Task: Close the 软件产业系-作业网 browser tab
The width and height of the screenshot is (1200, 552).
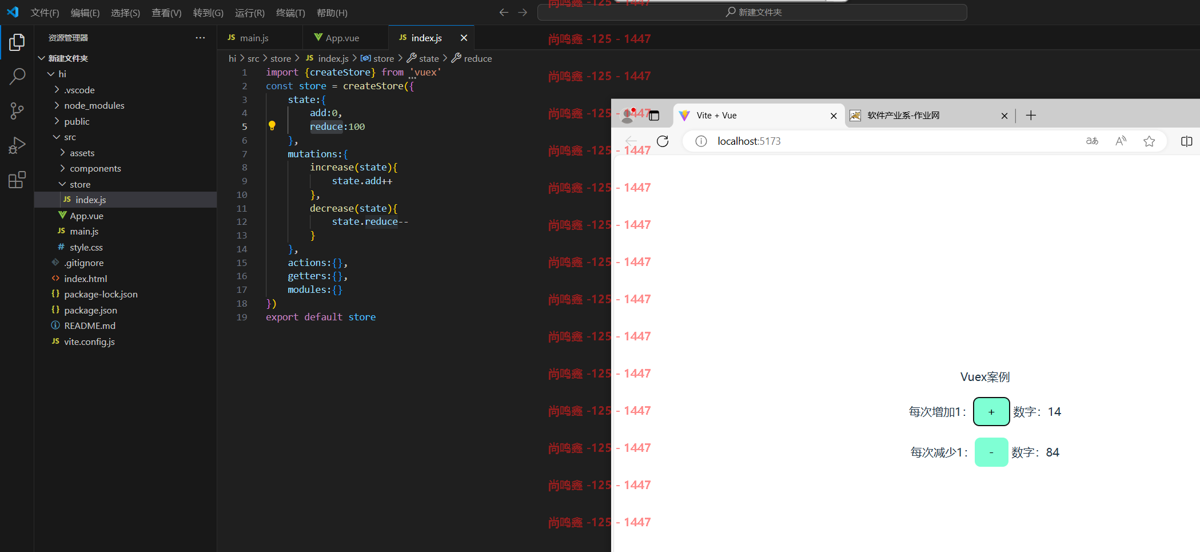Action: 1004,116
